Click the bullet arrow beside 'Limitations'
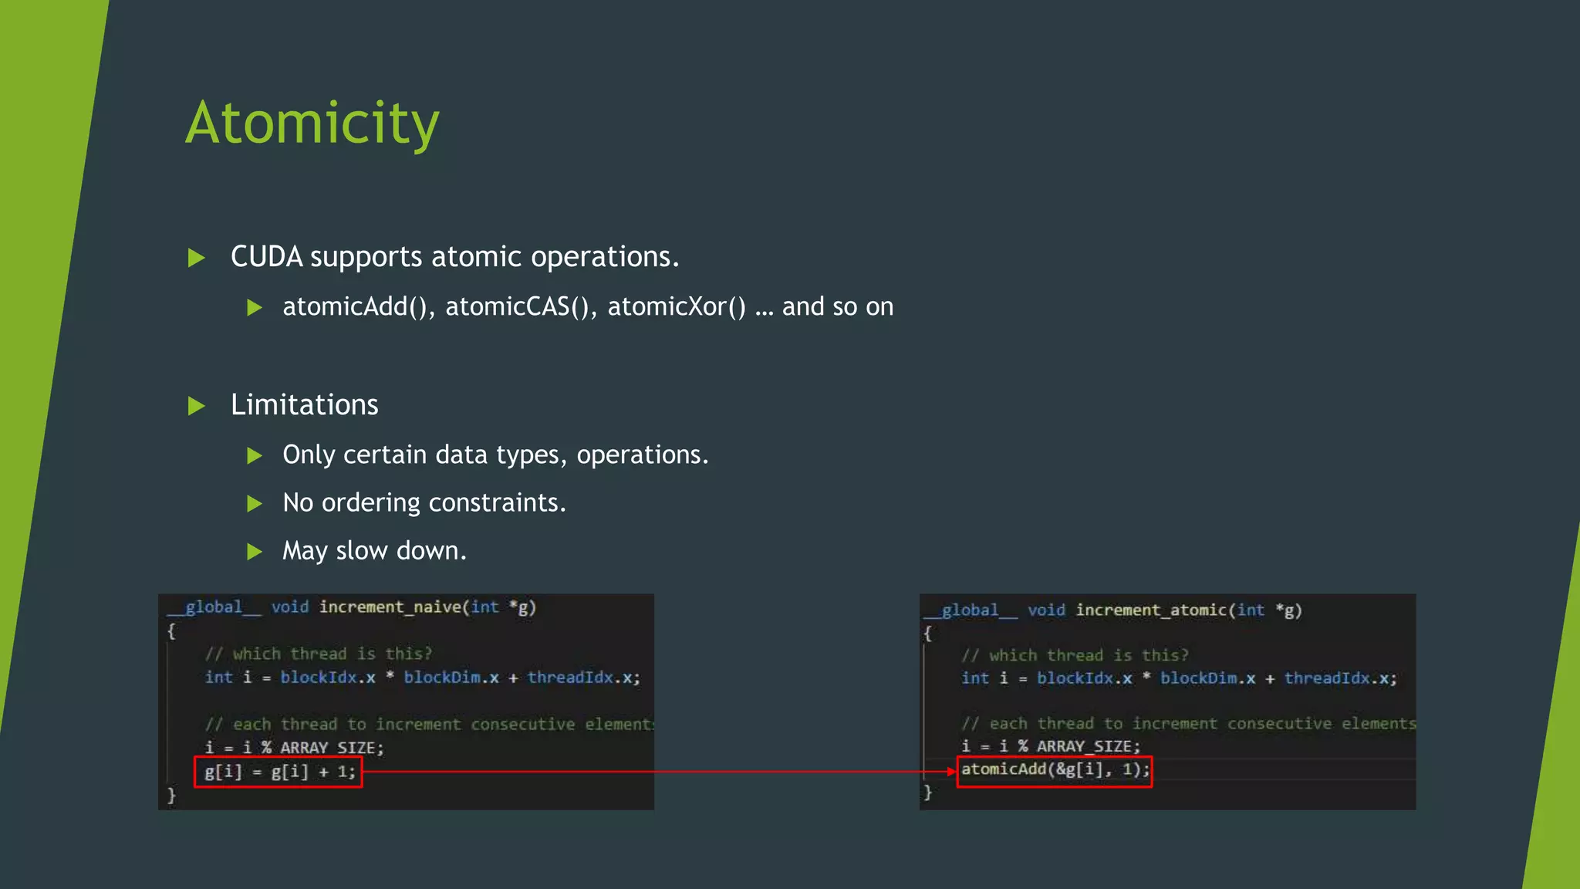 point(197,406)
